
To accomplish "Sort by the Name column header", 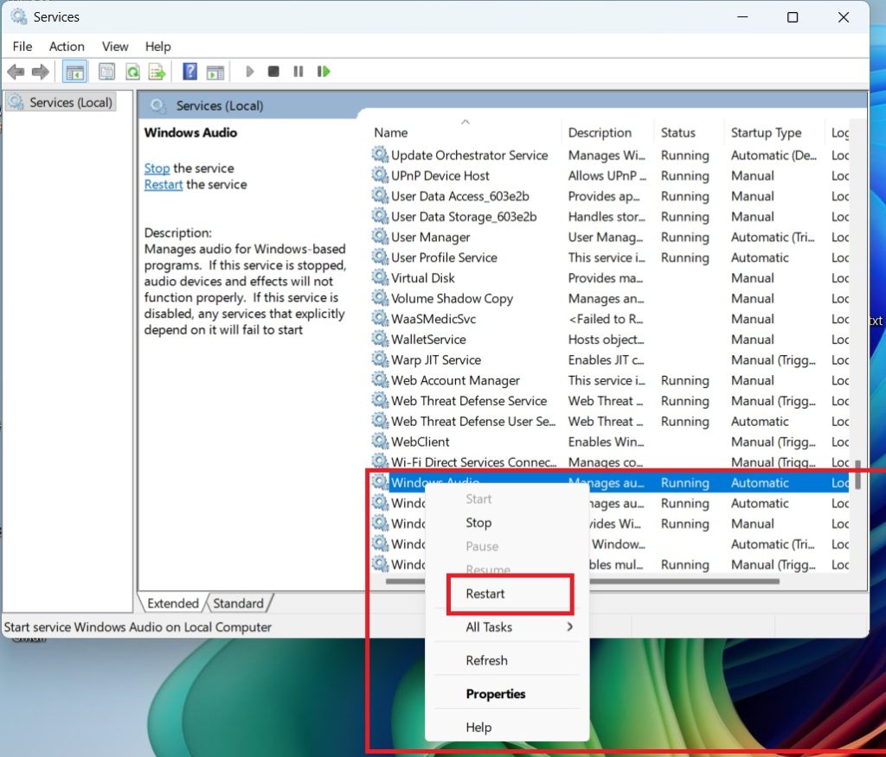I will pos(464,133).
